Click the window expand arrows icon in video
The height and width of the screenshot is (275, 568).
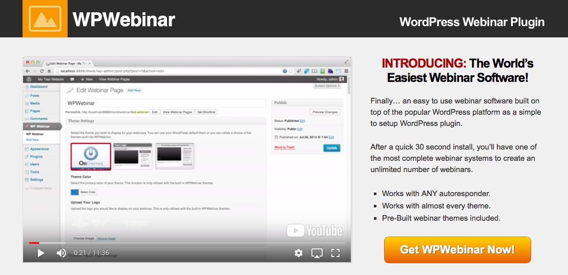click(346, 61)
